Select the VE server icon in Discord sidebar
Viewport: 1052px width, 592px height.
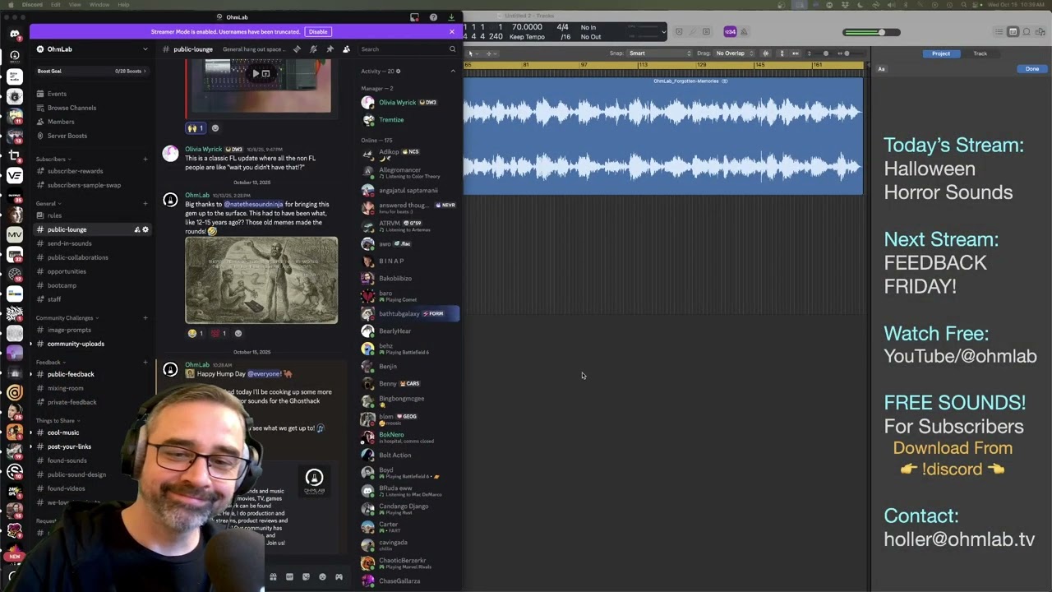[14, 175]
